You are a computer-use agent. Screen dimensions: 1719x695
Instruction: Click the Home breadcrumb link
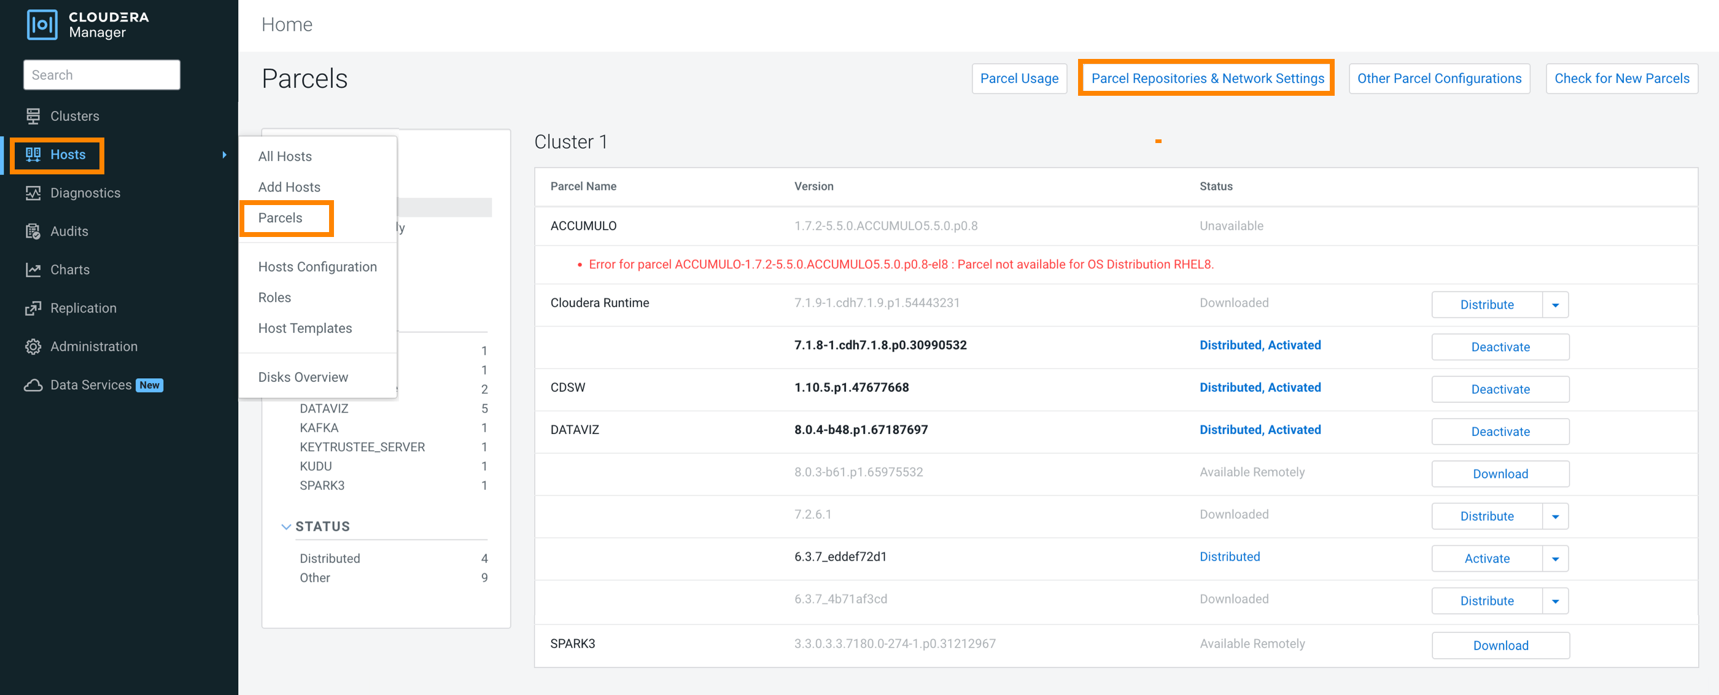pyautogui.click(x=287, y=25)
